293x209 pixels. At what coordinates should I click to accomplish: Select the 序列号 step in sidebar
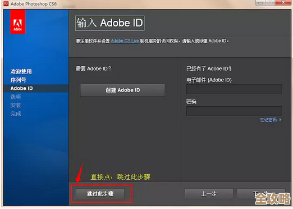coord(18,80)
